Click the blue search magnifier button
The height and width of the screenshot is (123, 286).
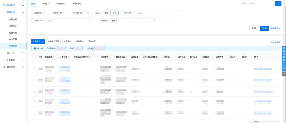click(x=278, y=3)
